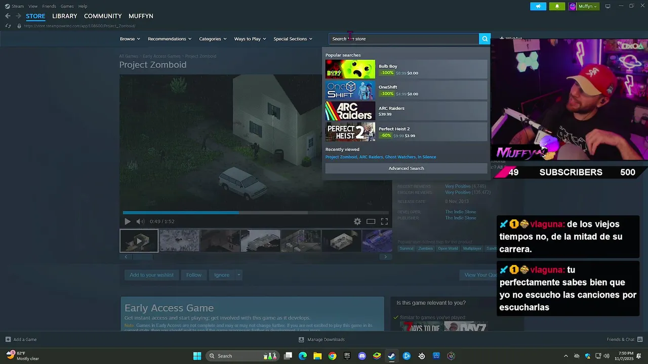Click the magnifier search button
The image size is (648, 364).
click(x=484, y=39)
